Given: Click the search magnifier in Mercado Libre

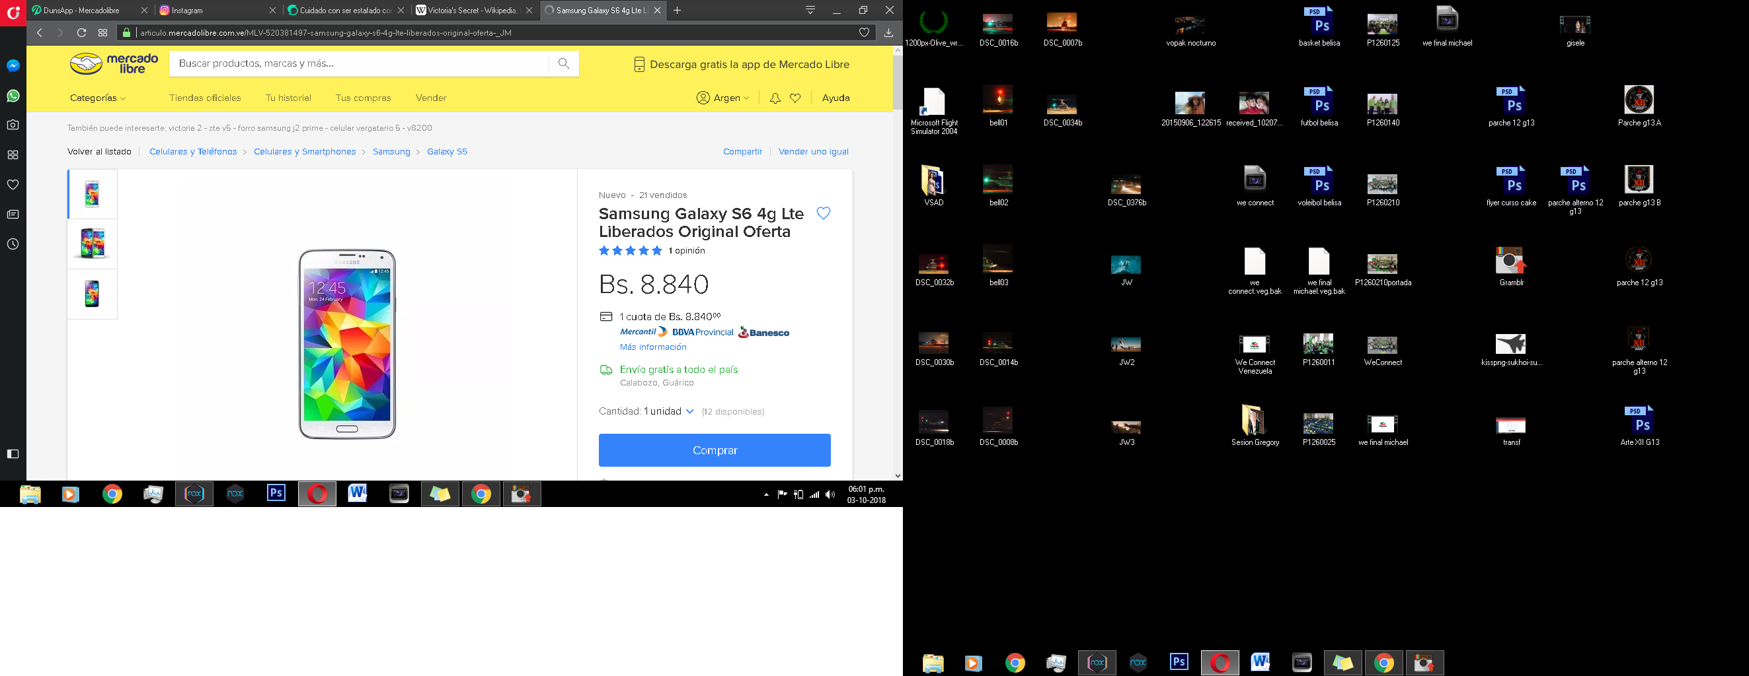Looking at the screenshot, I should click(564, 63).
